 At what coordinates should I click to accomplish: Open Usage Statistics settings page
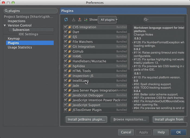coord(20,47)
